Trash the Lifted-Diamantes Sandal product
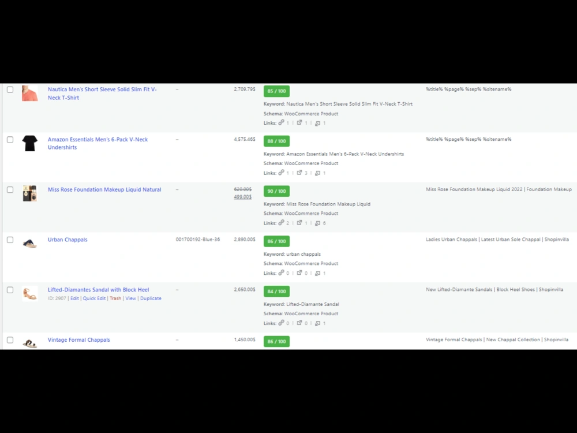The width and height of the screenshot is (577, 433). (x=115, y=298)
